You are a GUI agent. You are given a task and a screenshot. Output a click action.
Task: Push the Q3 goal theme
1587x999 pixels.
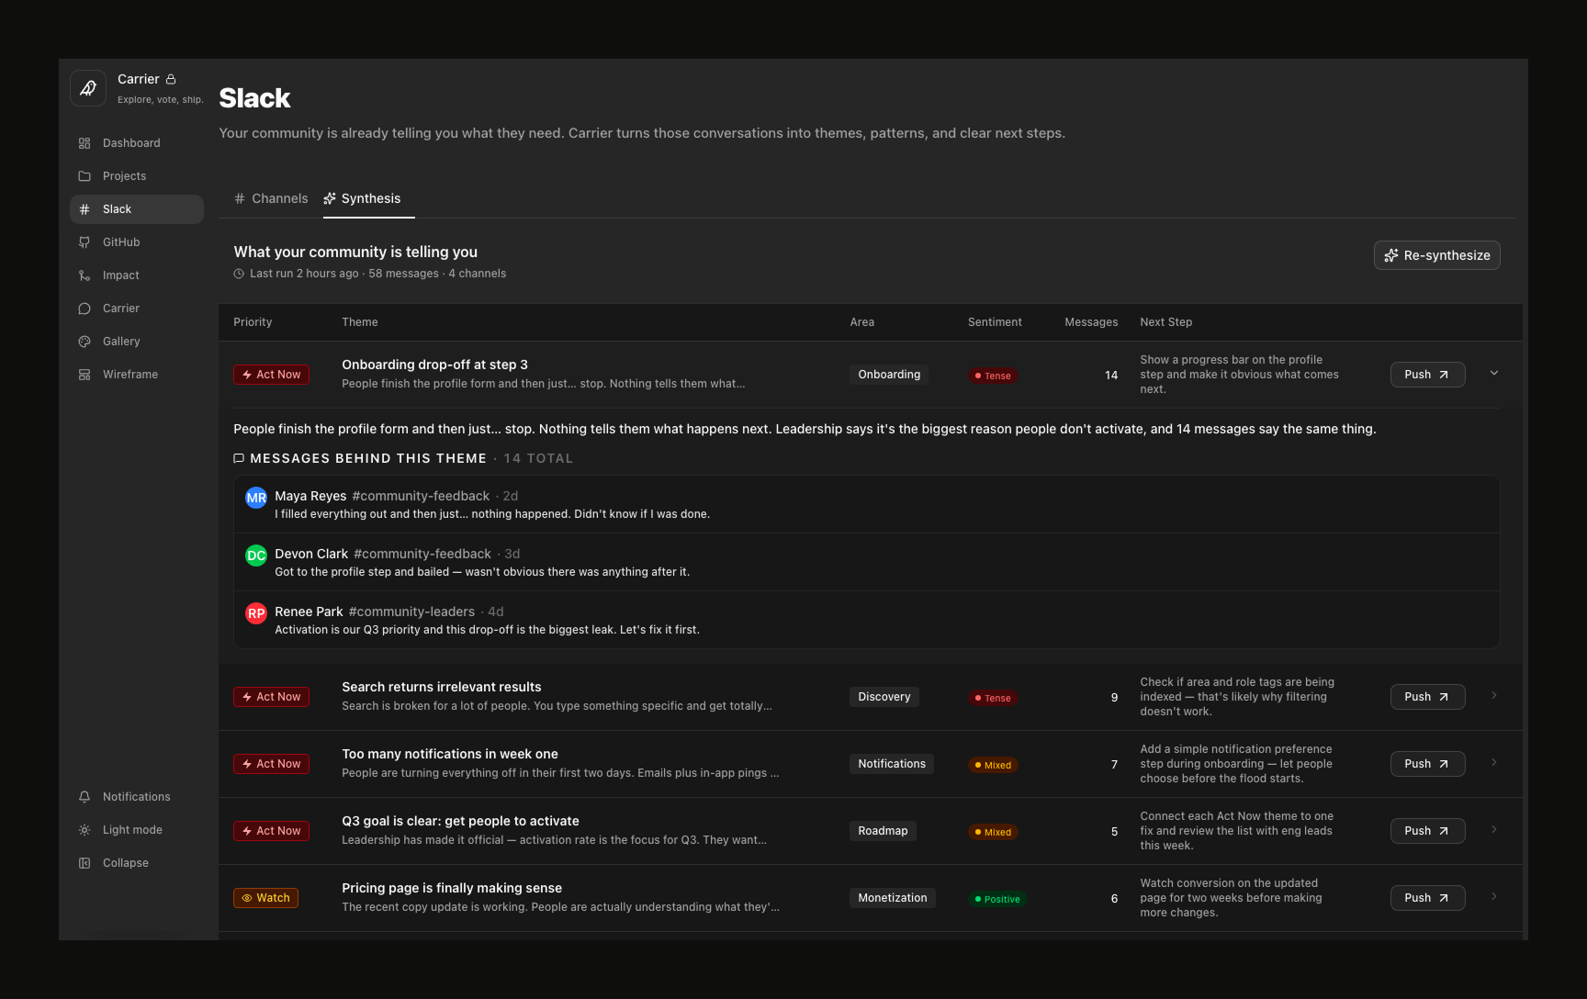[x=1427, y=831]
